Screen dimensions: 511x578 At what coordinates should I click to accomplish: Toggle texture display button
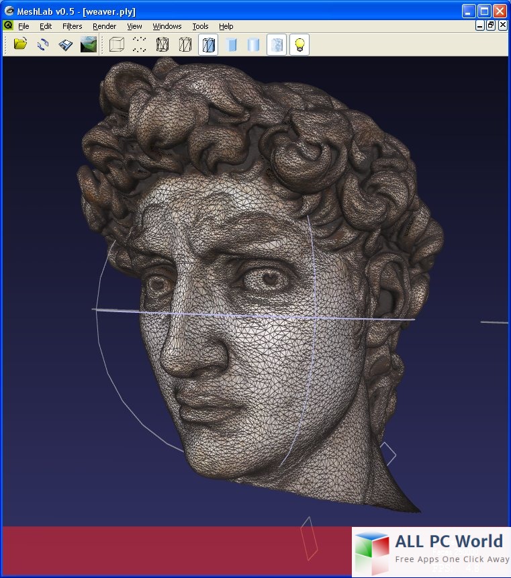tap(277, 44)
